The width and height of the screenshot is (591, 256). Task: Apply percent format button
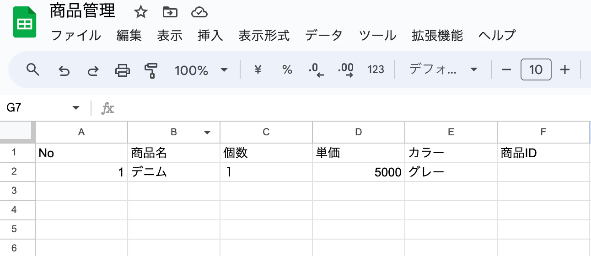pyautogui.click(x=287, y=70)
